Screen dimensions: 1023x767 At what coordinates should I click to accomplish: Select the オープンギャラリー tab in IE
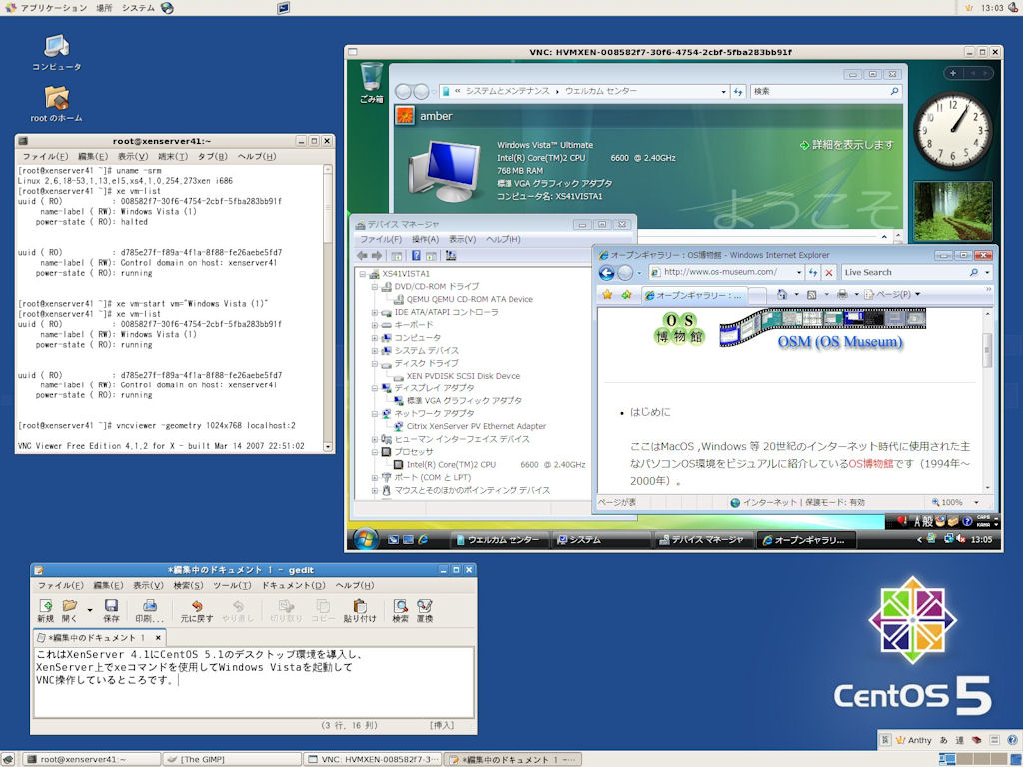coord(693,295)
